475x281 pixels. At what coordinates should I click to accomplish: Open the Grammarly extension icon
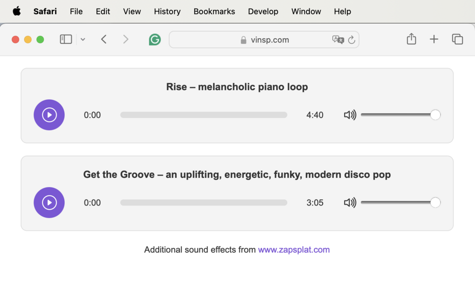tap(155, 39)
